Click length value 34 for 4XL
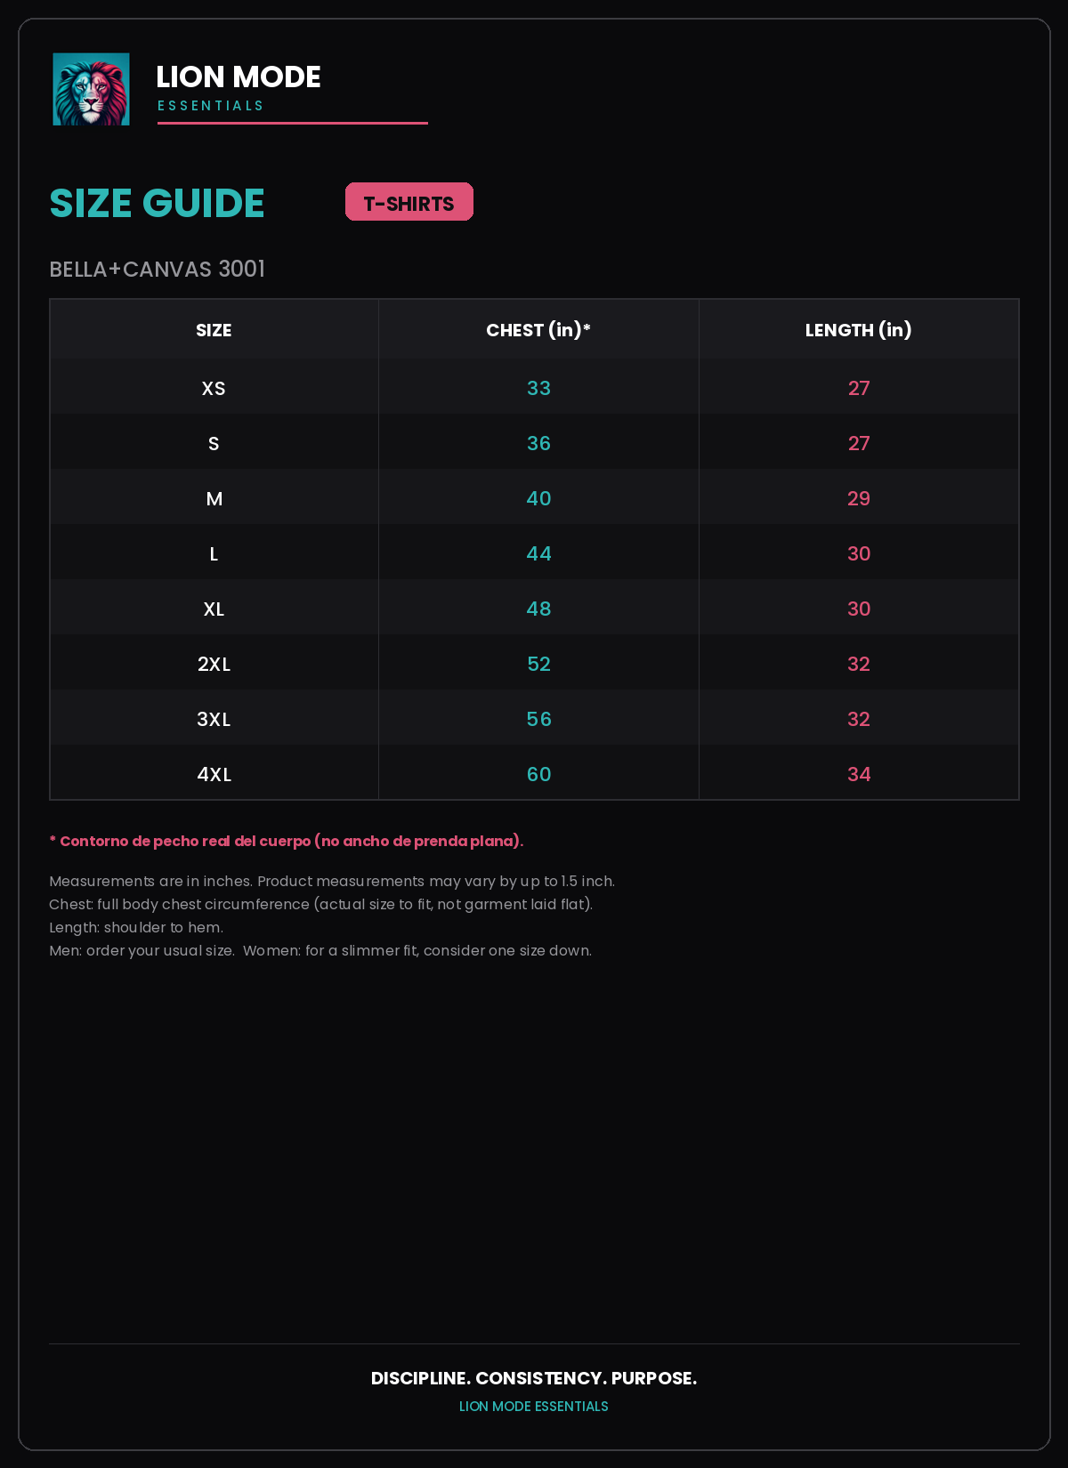The image size is (1068, 1468). 859,774
